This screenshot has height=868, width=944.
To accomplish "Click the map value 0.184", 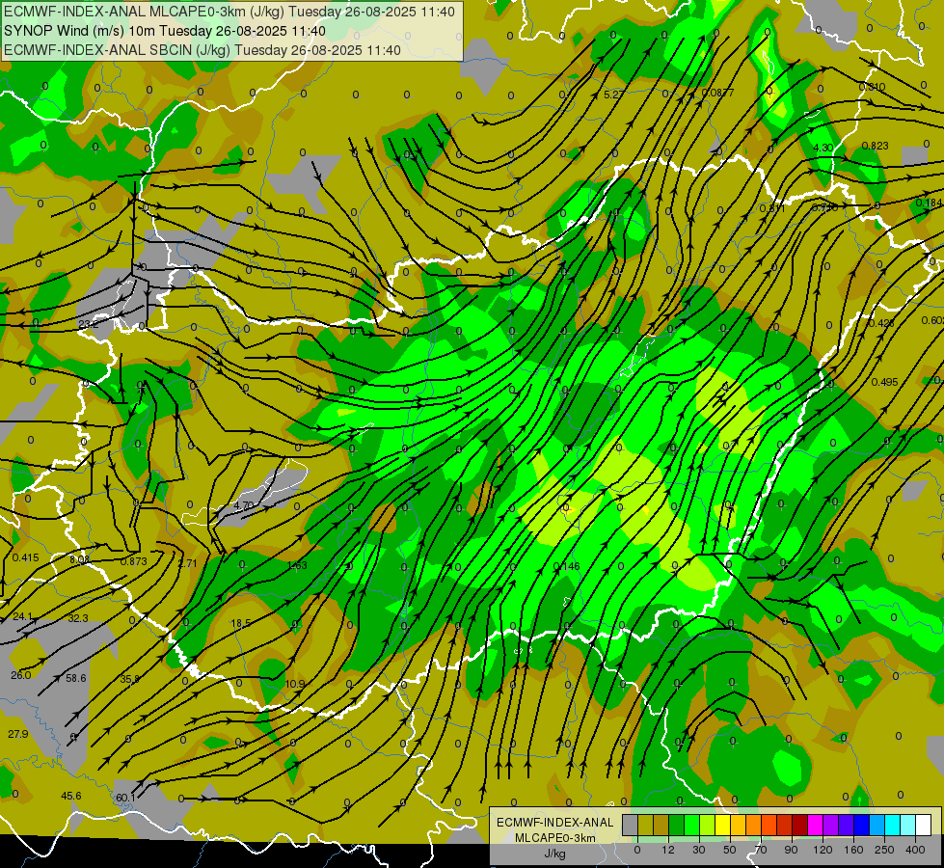I will [929, 203].
